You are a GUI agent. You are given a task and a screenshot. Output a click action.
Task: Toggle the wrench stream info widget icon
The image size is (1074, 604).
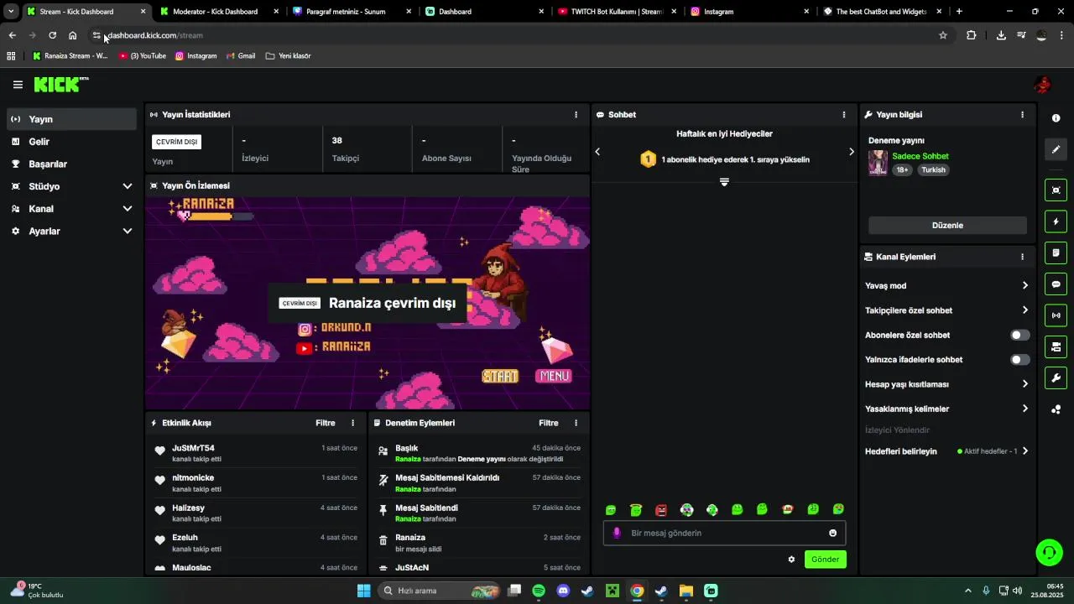(x=1056, y=377)
